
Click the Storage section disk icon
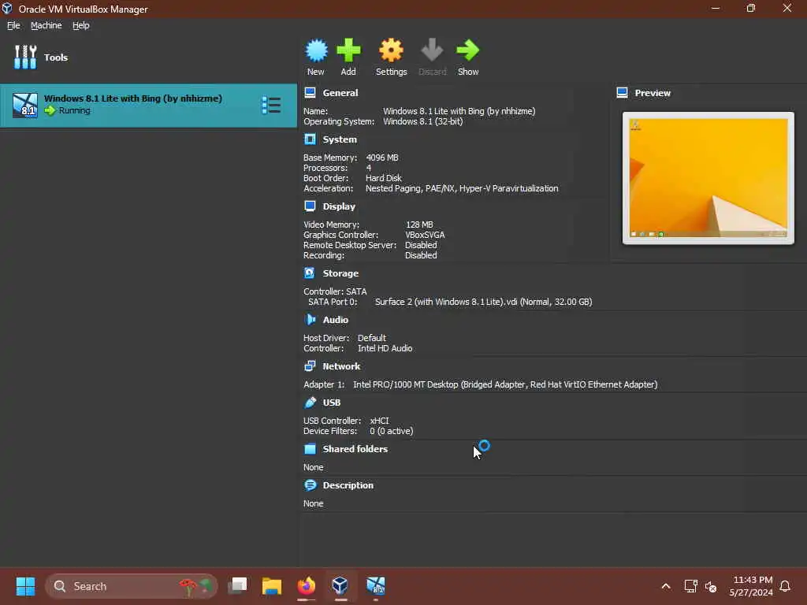(x=310, y=273)
